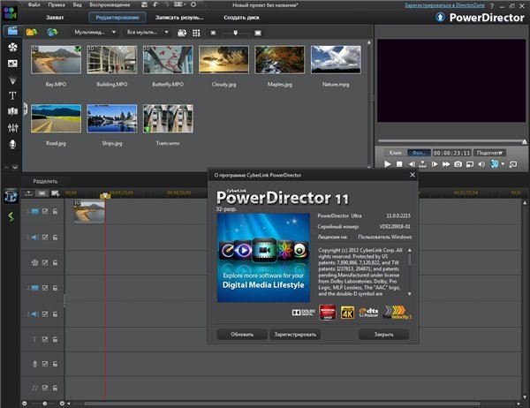
Task: Adjust the timeline zoom slider
Action: point(45,404)
